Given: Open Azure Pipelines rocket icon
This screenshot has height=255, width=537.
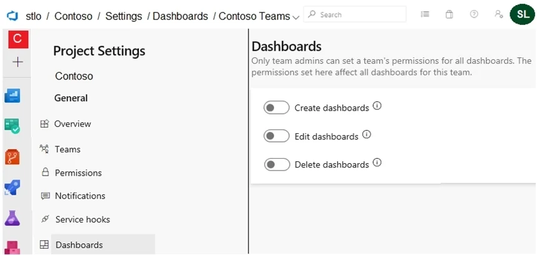Looking at the screenshot, I should tap(13, 187).
